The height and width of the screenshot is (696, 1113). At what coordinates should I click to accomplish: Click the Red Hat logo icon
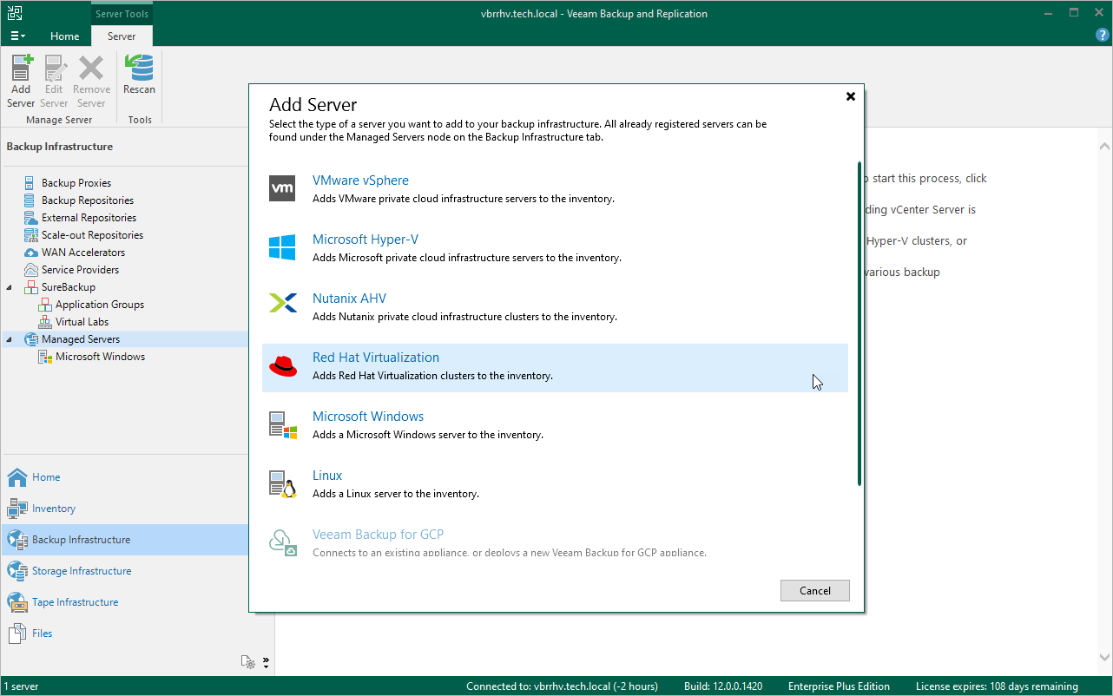[x=283, y=365]
